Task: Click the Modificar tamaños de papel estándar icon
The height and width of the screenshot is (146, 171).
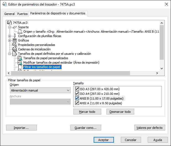Action: pos(20,62)
